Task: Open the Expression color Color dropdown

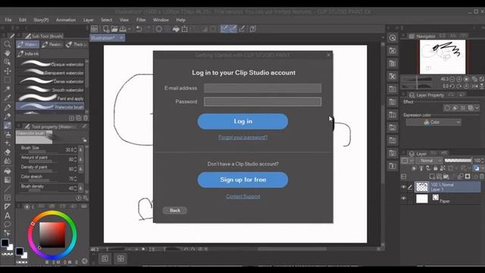Action: [x=433, y=123]
